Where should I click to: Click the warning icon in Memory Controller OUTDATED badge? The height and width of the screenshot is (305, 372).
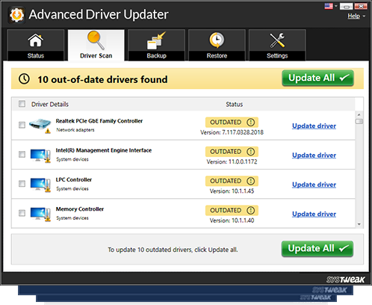pyautogui.click(x=250, y=210)
